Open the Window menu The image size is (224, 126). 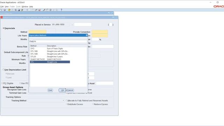tap(25, 7)
